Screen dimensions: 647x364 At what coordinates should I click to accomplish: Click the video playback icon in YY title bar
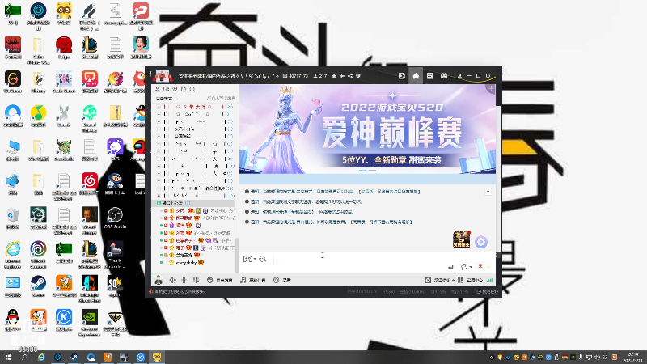(x=401, y=76)
